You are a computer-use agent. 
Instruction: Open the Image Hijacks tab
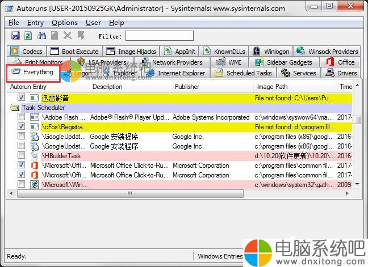tap(131, 51)
